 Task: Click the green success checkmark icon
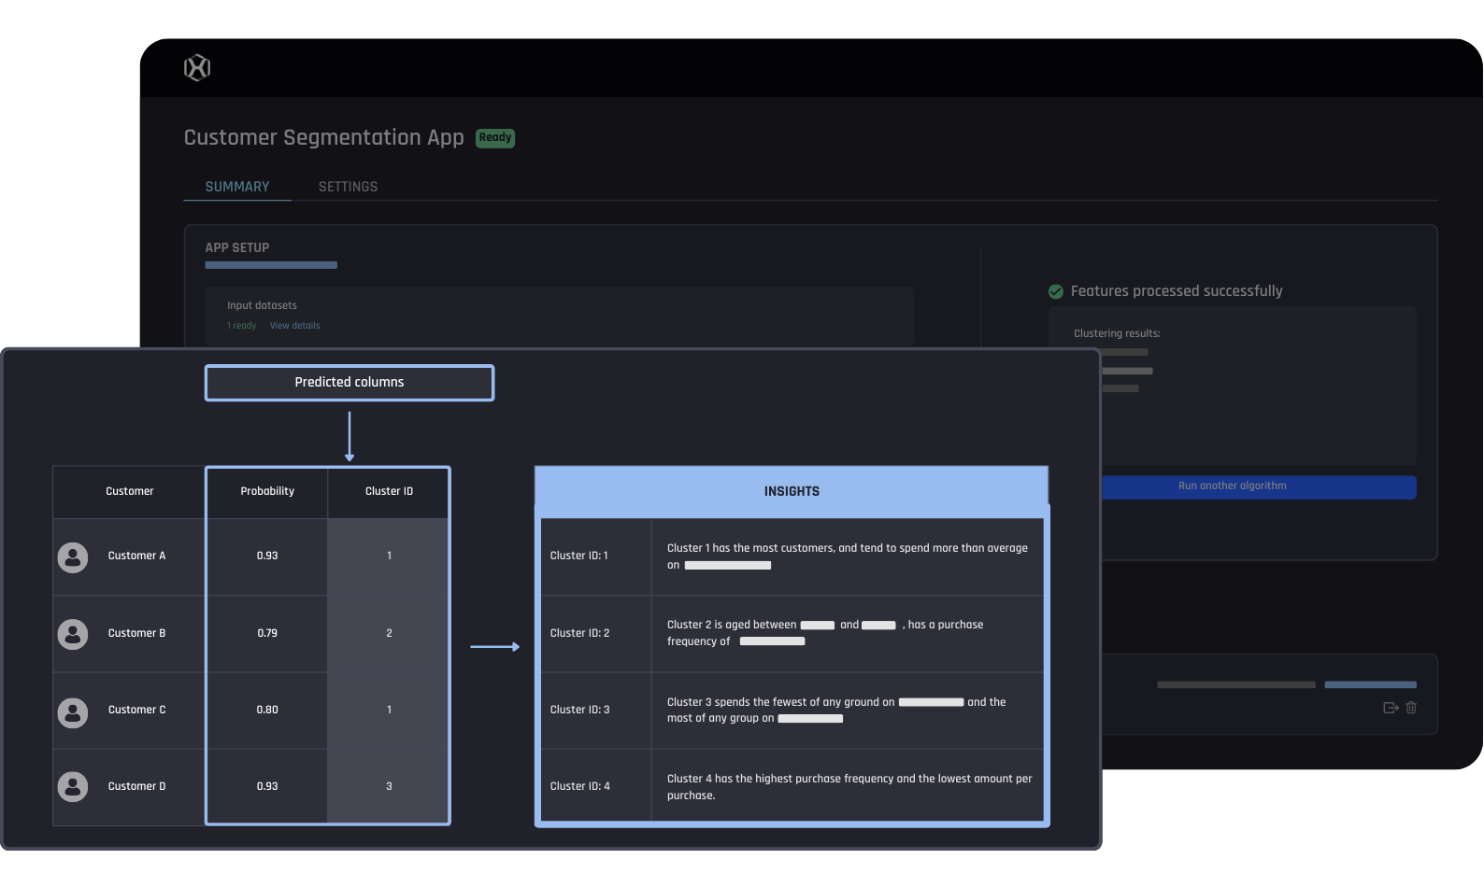(x=1056, y=291)
